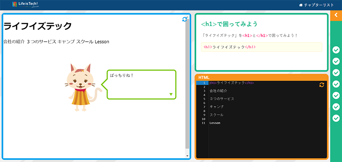Screen dimensions: 342x162
Task: Select the seventh step checkmark in sidebar
Action: coord(336,118)
